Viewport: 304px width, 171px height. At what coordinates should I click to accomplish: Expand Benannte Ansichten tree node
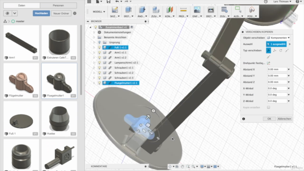tap(94, 37)
